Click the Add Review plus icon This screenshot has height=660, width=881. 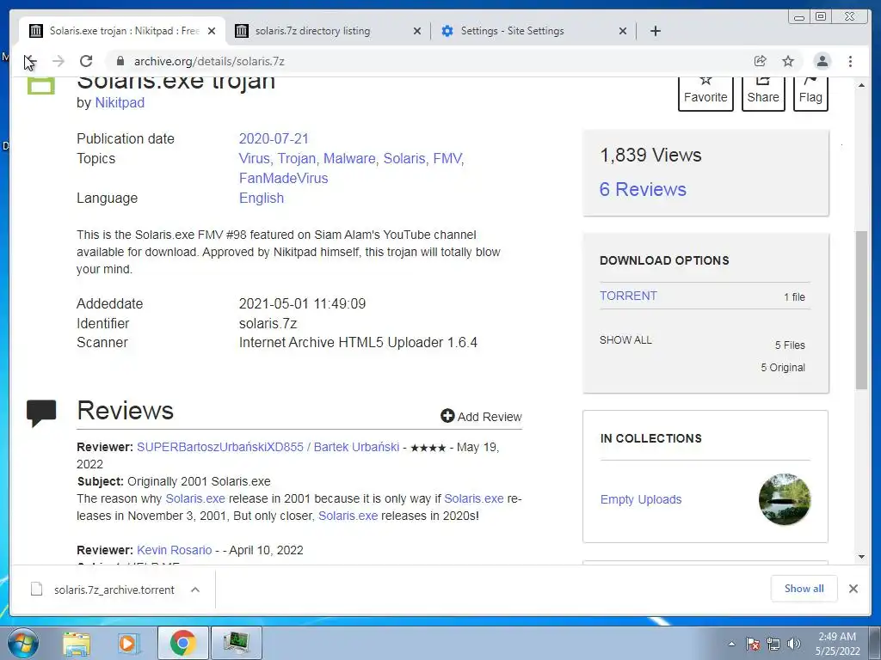coord(447,416)
